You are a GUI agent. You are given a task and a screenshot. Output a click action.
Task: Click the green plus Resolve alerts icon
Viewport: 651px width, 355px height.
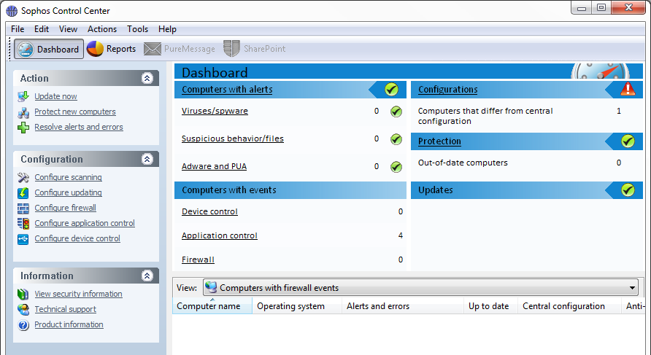click(23, 128)
